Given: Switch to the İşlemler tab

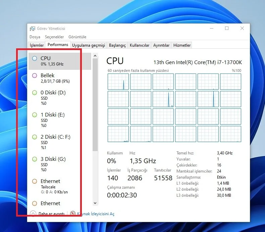Looking at the screenshot, I should point(37,45).
